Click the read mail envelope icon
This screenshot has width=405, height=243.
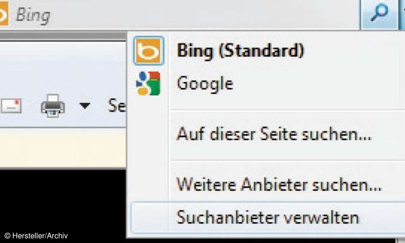(x=11, y=106)
